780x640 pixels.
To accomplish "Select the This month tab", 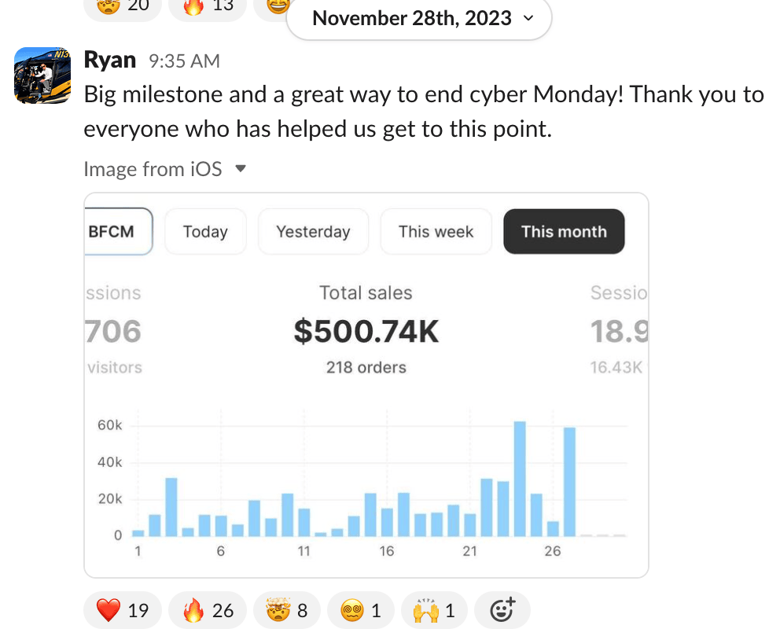I will point(564,232).
